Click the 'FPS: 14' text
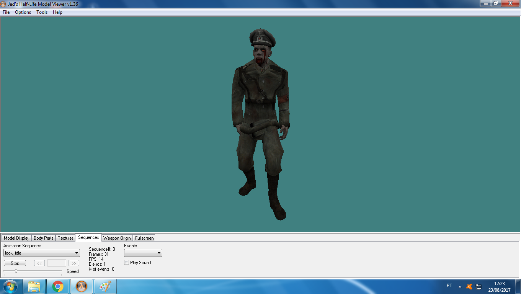 tap(96, 259)
